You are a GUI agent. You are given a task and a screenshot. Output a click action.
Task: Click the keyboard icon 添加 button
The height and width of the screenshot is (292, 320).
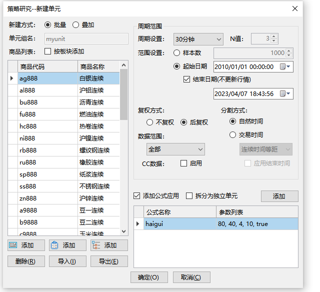(x=26, y=245)
